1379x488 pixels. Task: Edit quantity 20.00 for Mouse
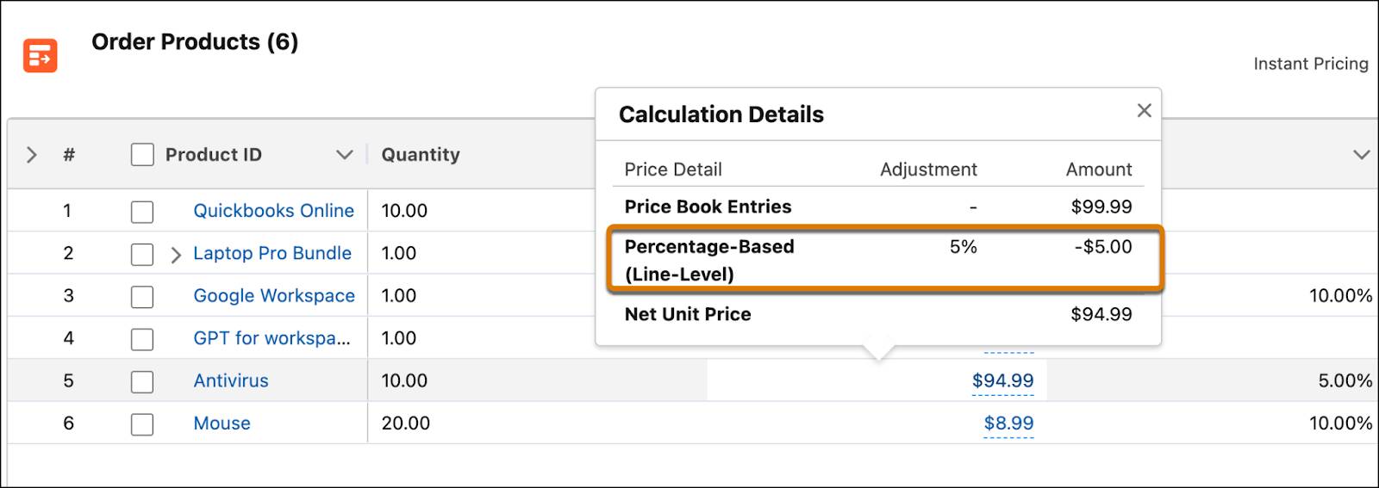(406, 423)
